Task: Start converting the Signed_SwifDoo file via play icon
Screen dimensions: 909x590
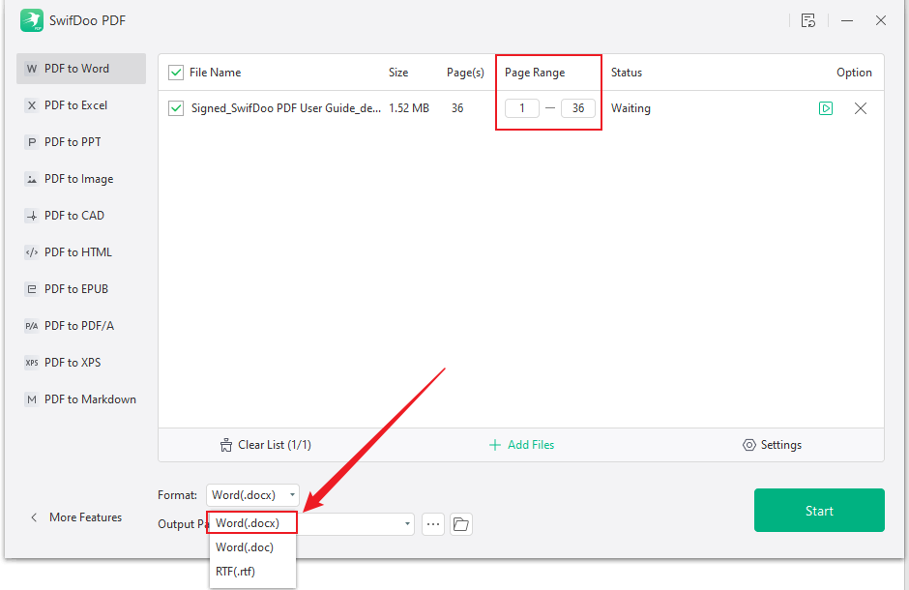Action: (826, 108)
